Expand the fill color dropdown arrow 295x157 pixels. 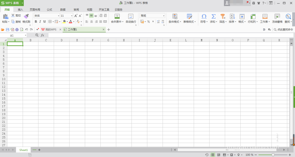coord(67,22)
